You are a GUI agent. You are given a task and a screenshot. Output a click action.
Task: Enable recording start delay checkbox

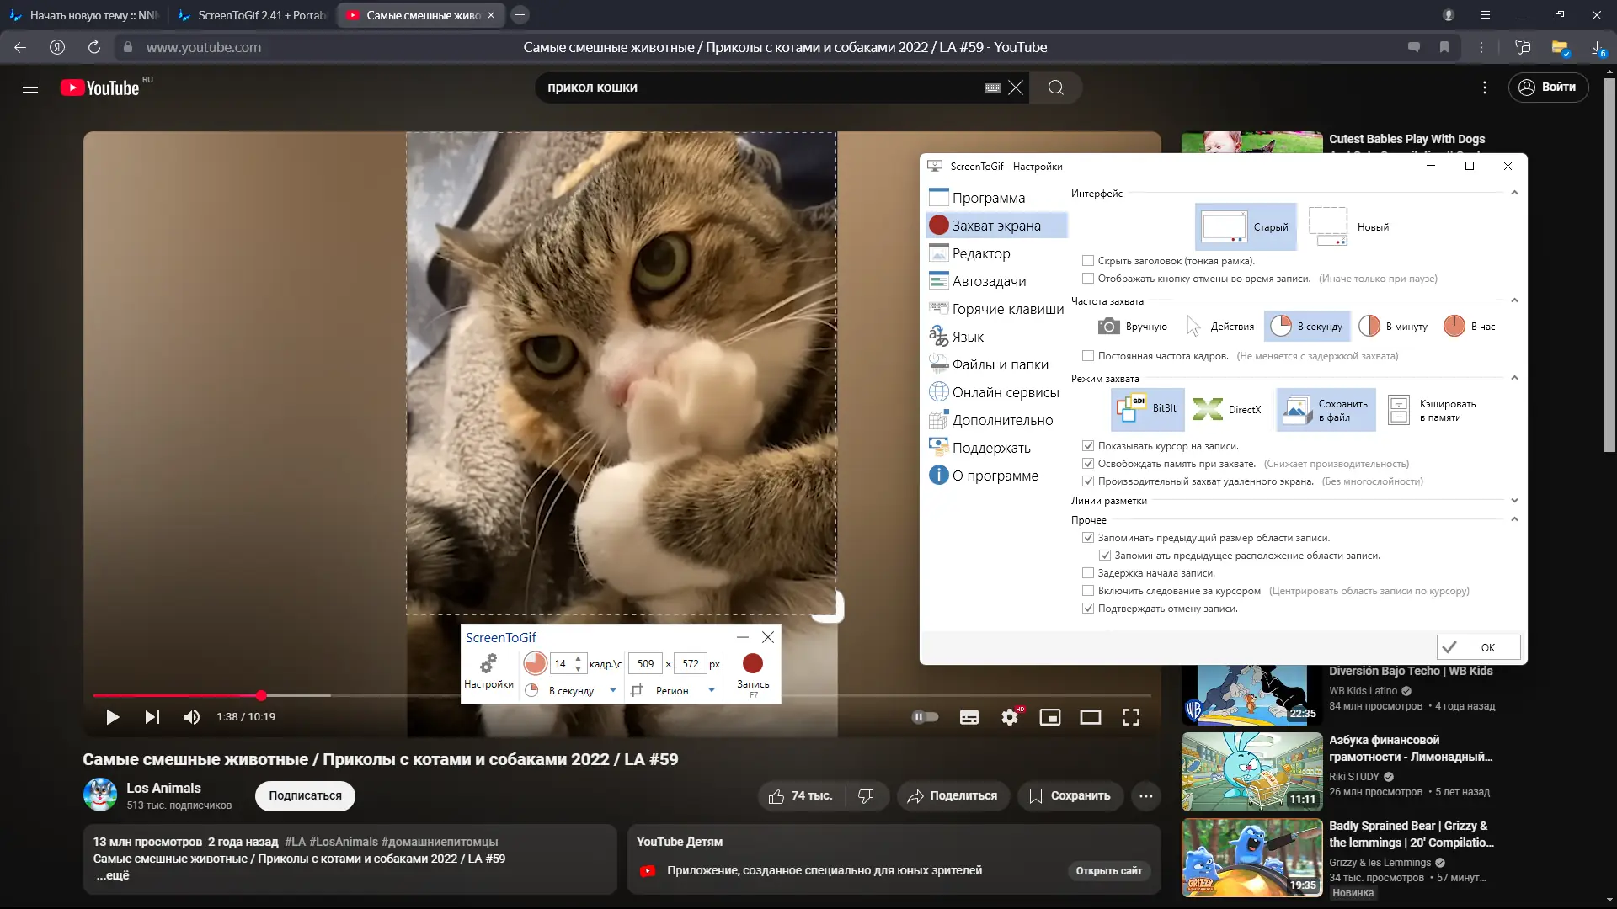pos(1088,573)
